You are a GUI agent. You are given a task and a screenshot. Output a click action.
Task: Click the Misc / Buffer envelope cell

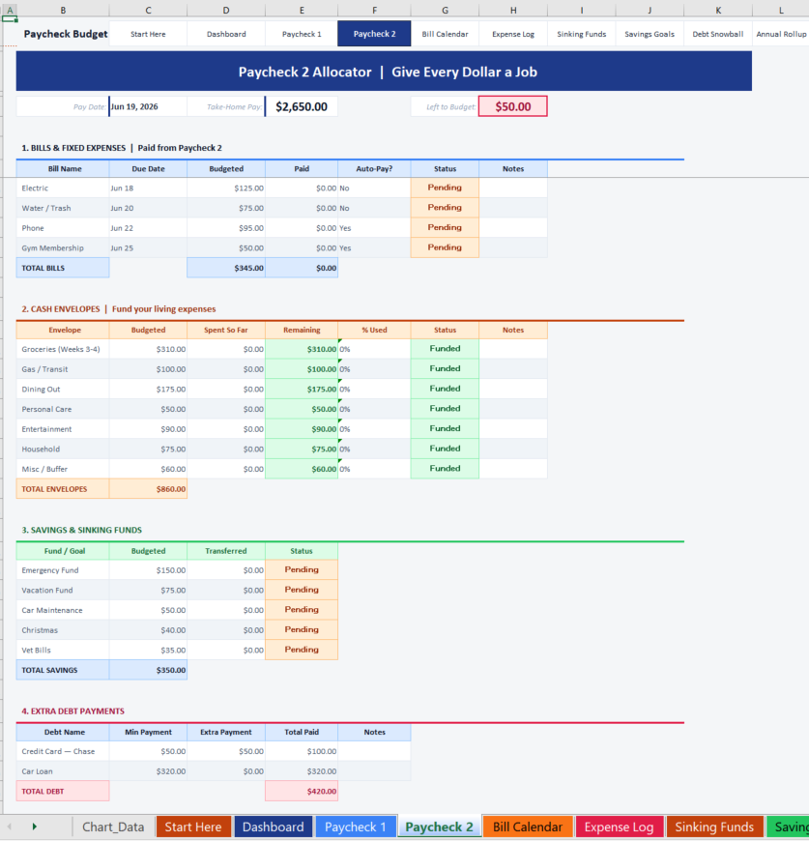pos(63,469)
